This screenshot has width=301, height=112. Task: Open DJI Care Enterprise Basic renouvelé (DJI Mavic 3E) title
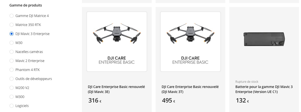tap(116, 89)
